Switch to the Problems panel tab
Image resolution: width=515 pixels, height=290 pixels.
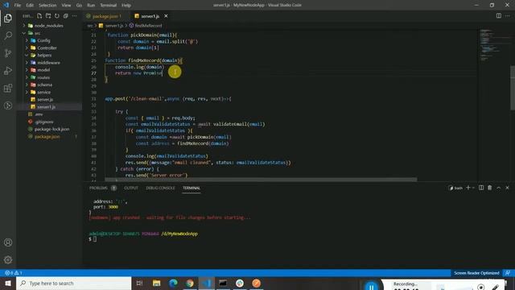pos(103,188)
